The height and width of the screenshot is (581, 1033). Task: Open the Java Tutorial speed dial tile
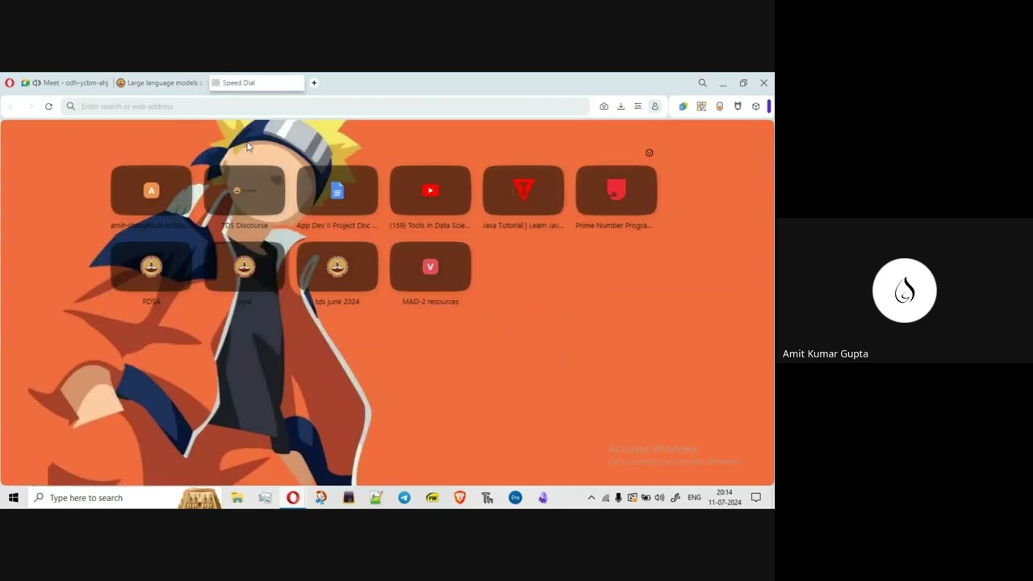pyautogui.click(x=523, y=190)
